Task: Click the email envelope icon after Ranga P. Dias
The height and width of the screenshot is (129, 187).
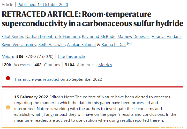Action: tap(129, 44)
